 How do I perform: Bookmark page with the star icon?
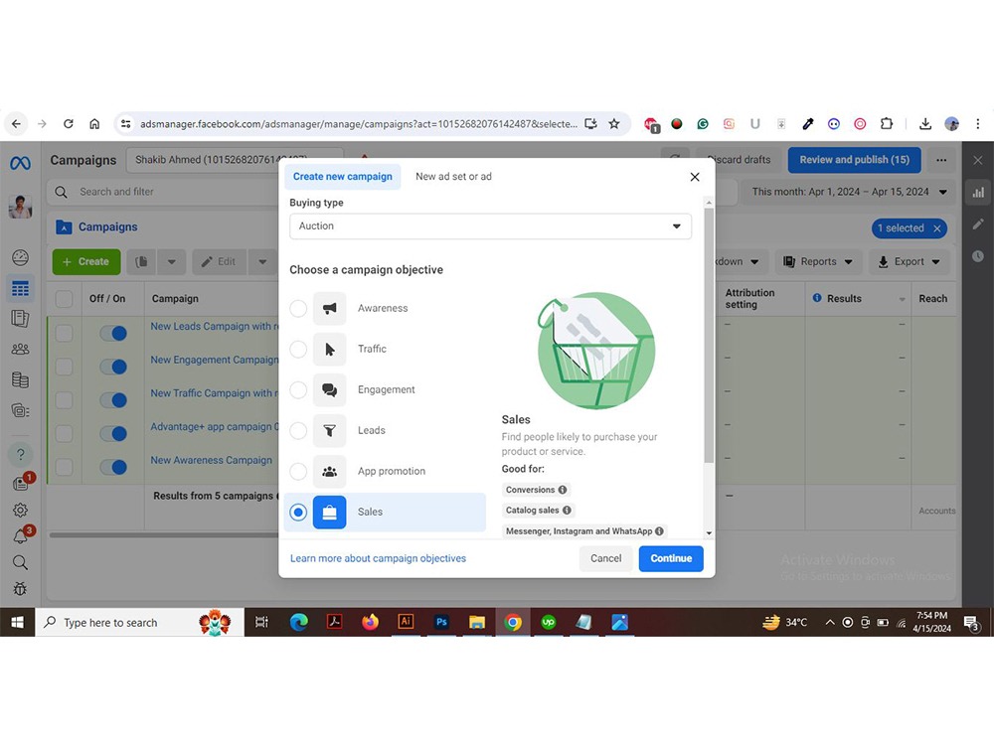614,124
